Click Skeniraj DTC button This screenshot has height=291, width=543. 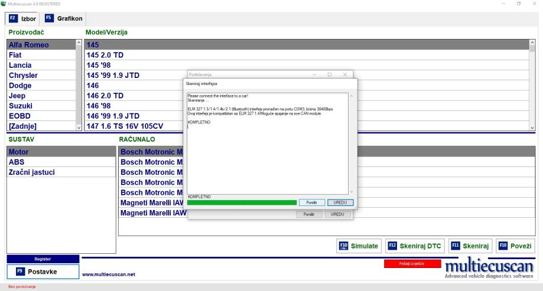point(415,246)
